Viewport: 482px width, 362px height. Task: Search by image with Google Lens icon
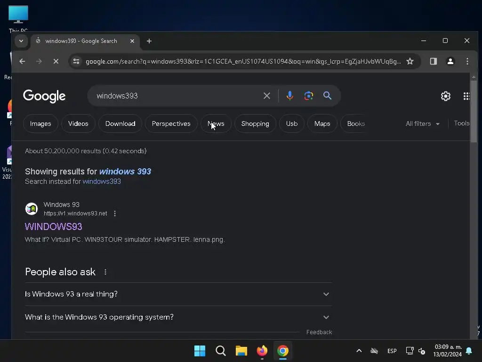point(309,96)
